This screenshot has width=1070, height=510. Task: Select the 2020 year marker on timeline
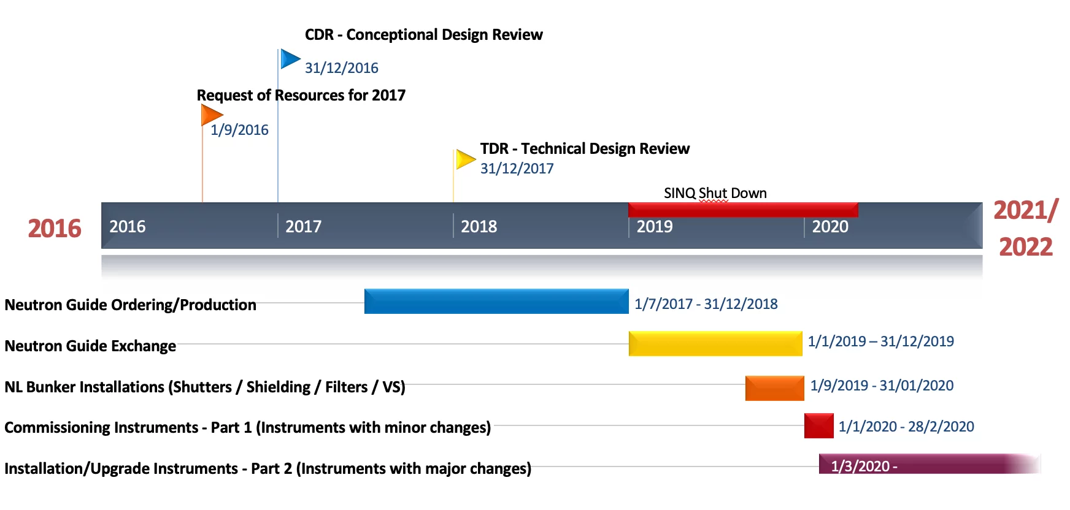point(829,227)
